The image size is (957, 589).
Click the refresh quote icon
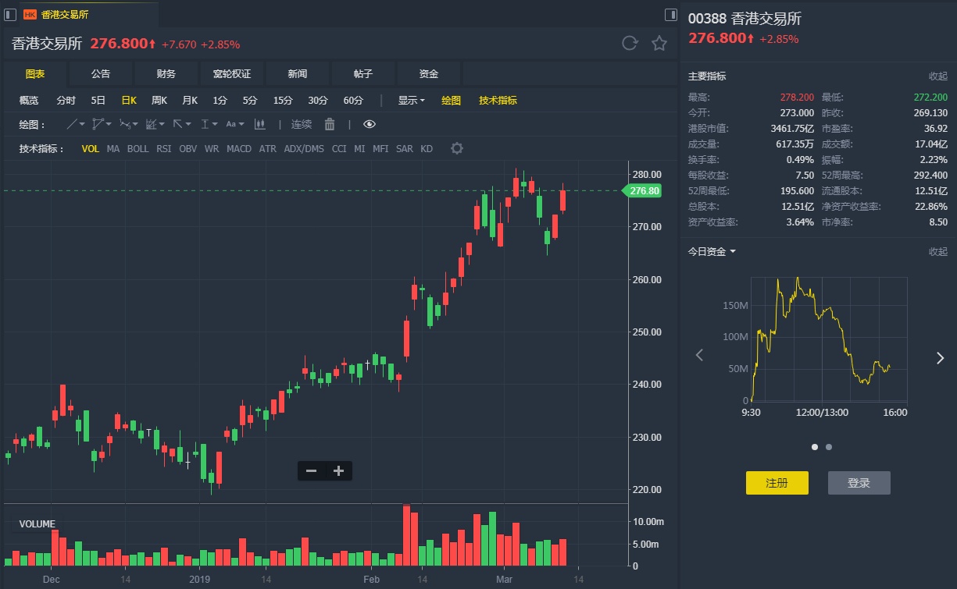click(x=630, y=44)
